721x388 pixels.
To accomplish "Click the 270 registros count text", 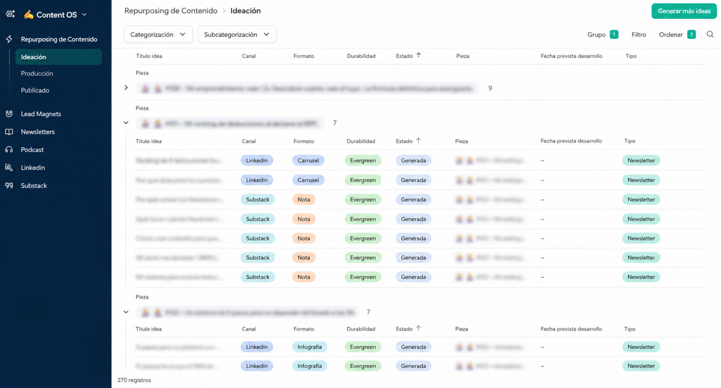I will 134,380.
